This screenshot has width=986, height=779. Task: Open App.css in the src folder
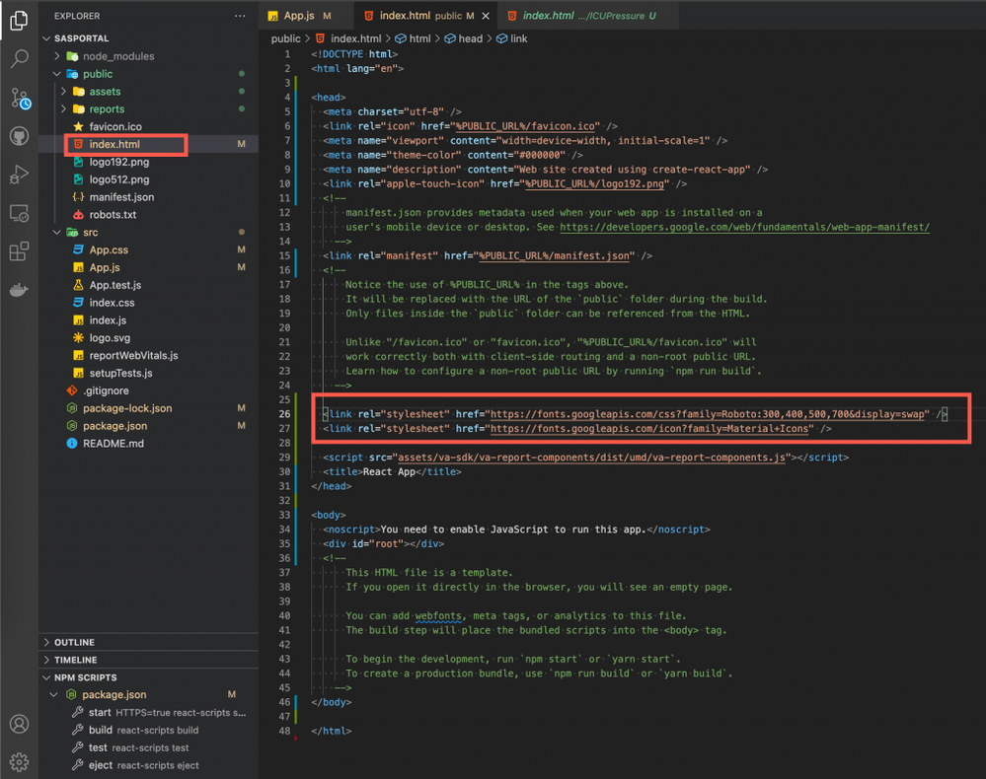point(109,250)
